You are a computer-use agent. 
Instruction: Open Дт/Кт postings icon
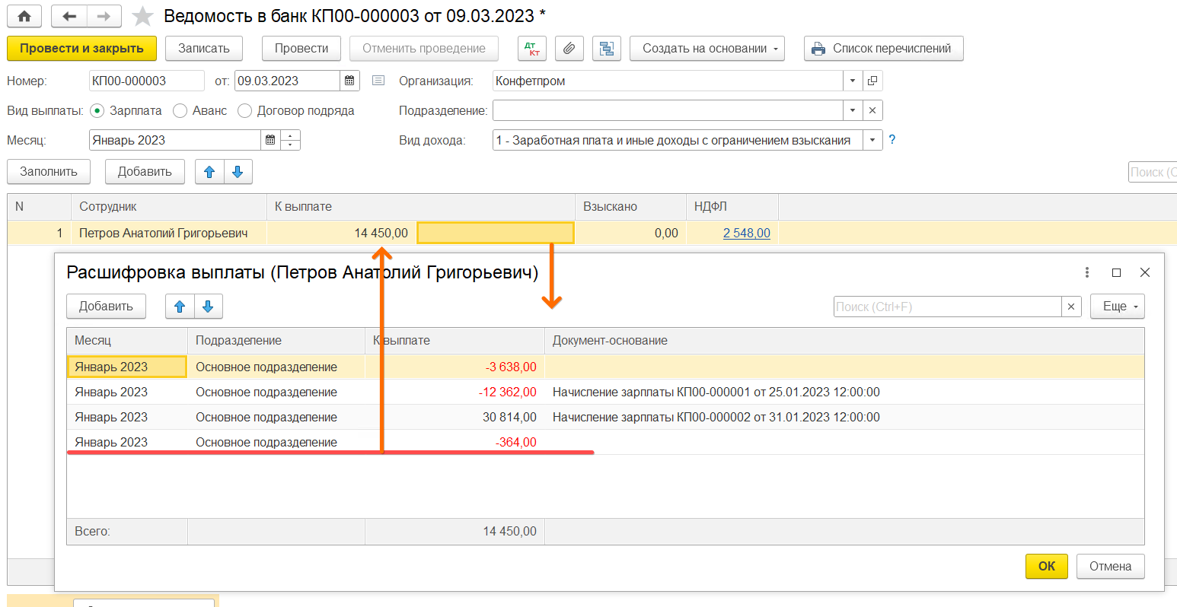[x=531, y=49]
